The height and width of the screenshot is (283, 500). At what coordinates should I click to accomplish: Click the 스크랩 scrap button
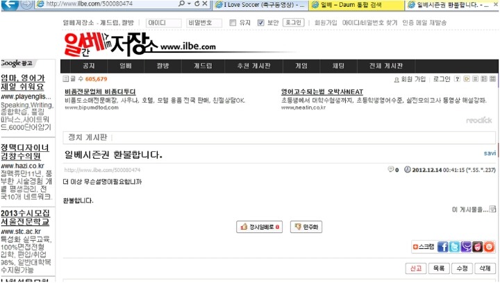tap(424, 247)
